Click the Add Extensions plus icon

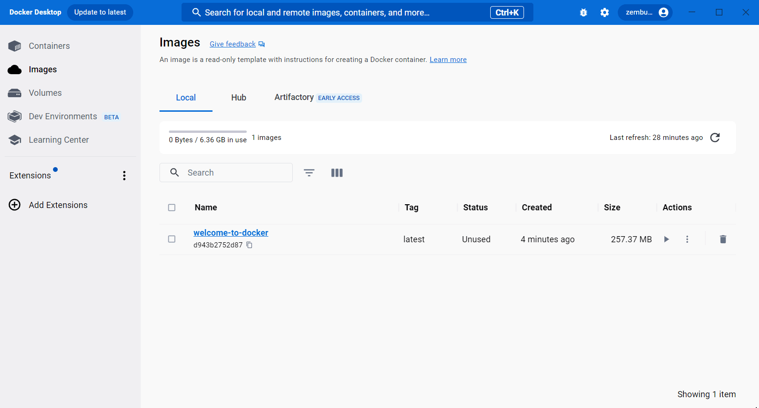point(15,205)
